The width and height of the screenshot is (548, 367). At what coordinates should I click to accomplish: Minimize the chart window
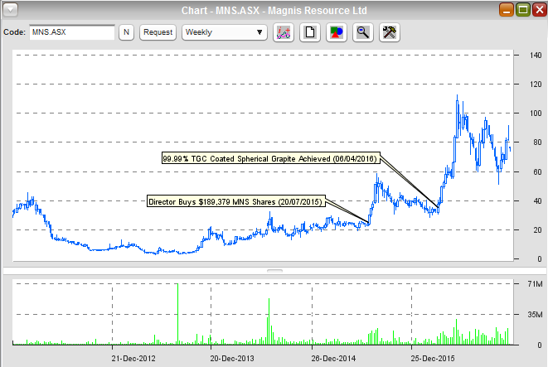[x=507, y=9]
